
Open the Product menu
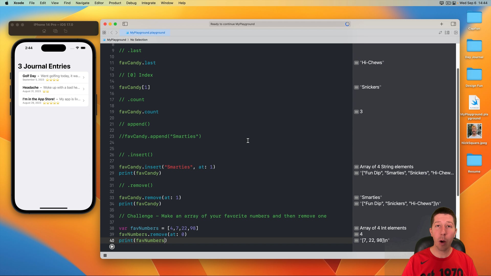(115, 3)
